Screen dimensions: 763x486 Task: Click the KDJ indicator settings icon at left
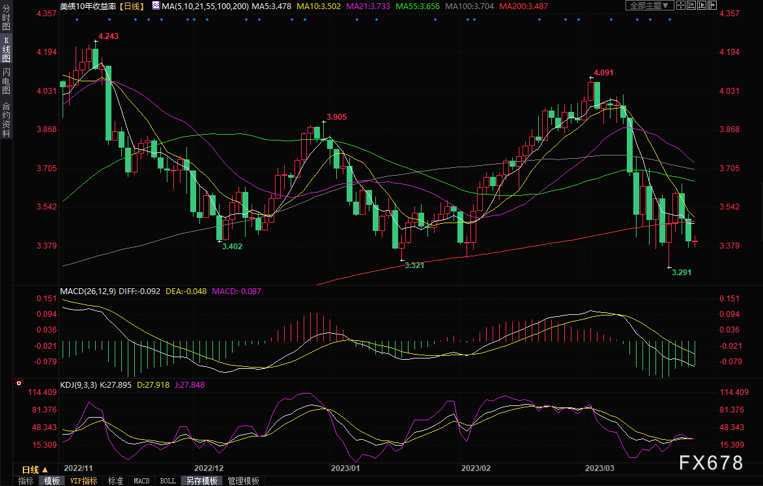coord(19,383)
